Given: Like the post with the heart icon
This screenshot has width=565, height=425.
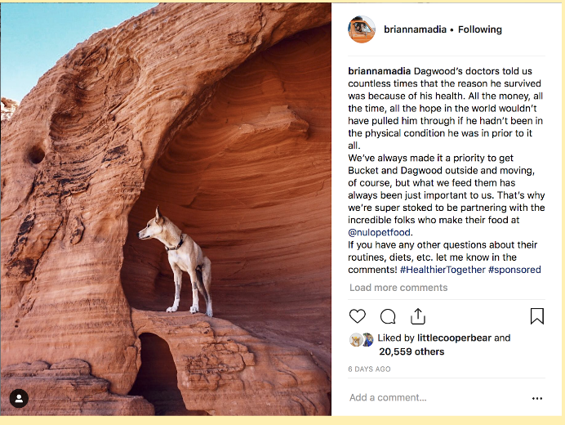Looking at the screenshot, I should (x=358, y=316).
